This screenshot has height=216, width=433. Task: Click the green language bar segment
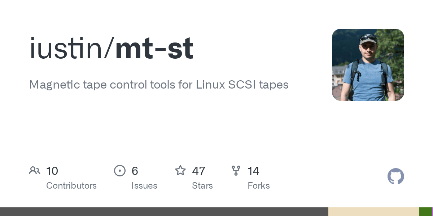(x=425, y=212)
